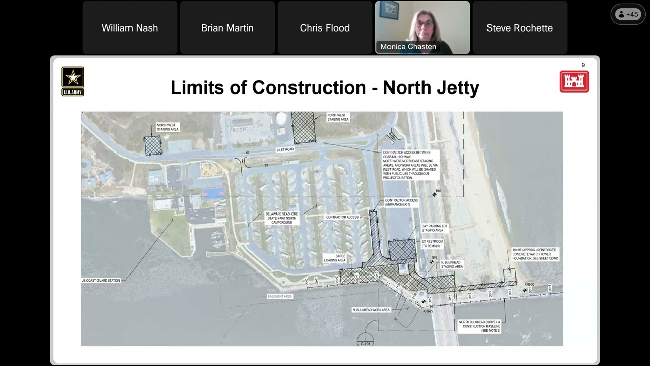650x366 pixels.
Task: Click the 'KFB-29' marker label
Action: pos(428,311)
